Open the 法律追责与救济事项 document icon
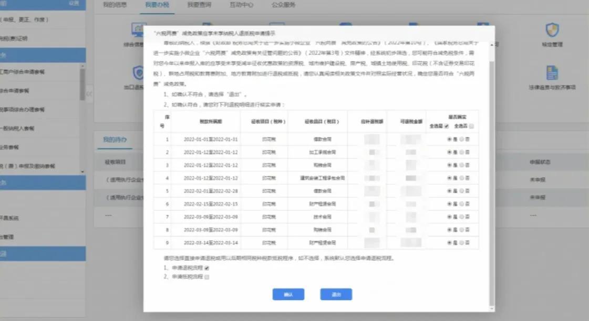The height and width of the screenshot is (321, 589). tap(552, 73)
